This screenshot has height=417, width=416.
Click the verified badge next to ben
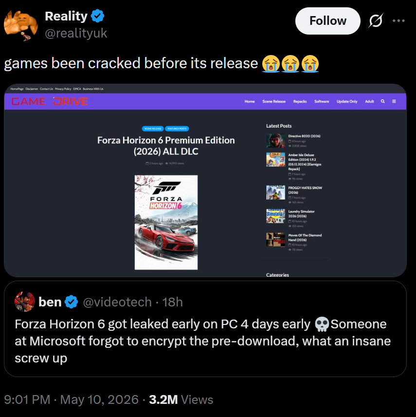pos(71,302)
